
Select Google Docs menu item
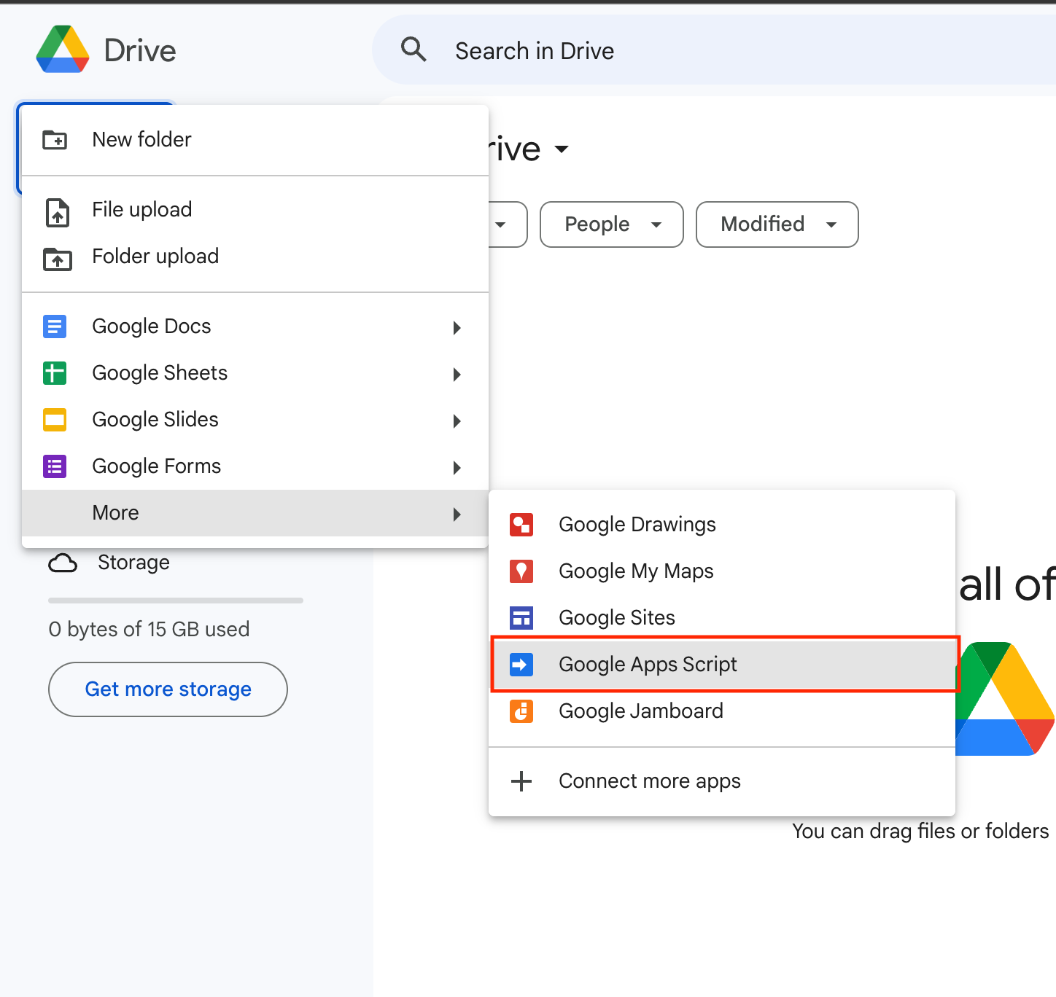point(255,327)
